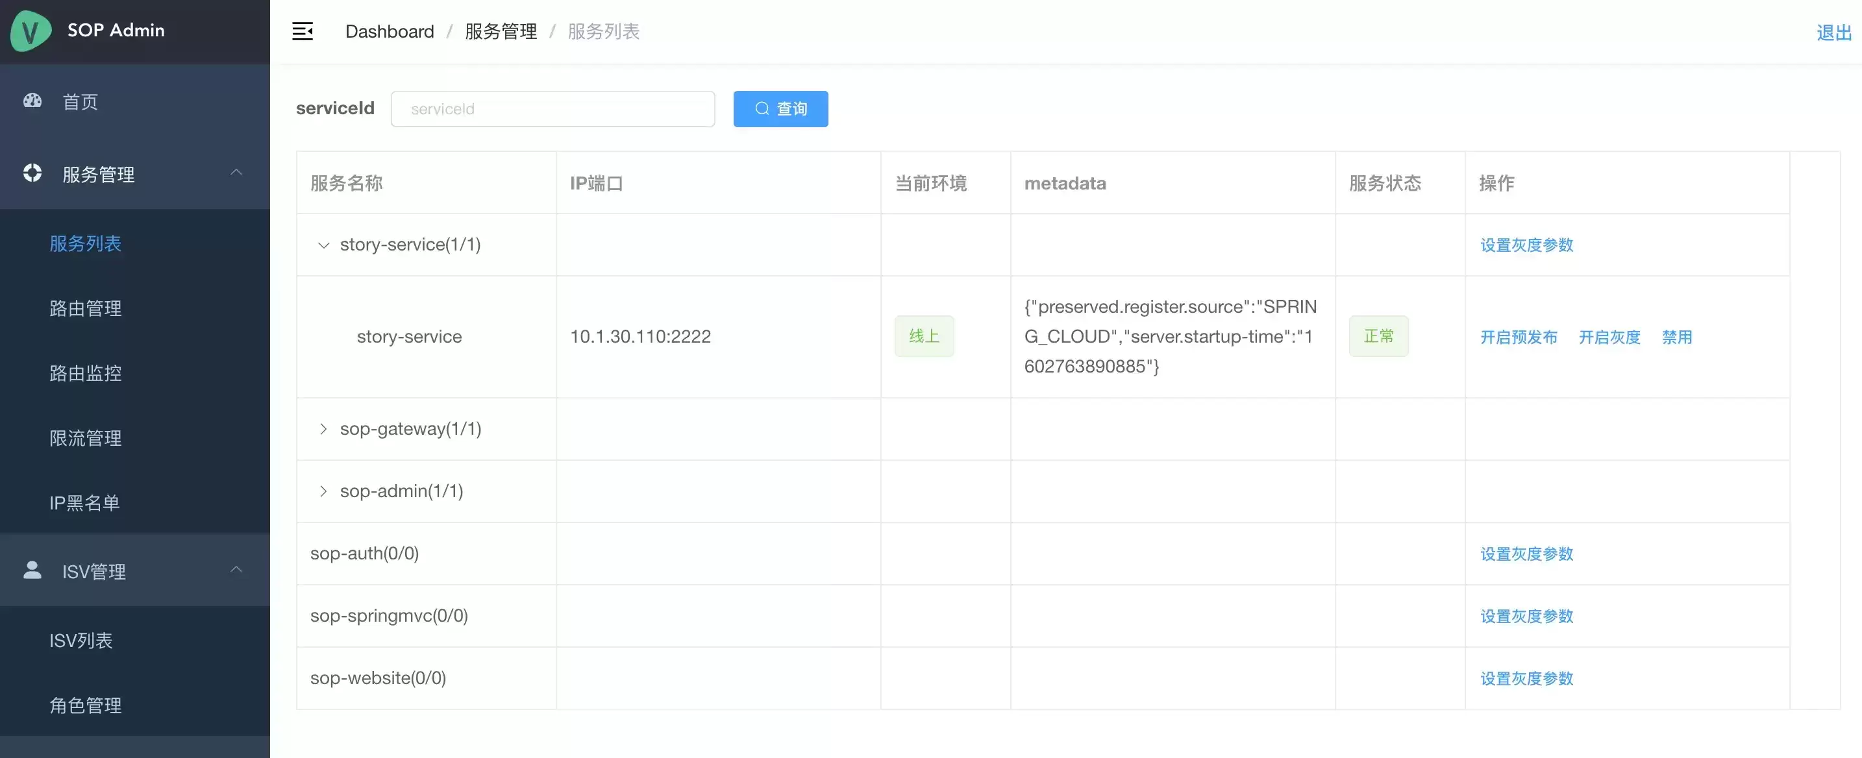Click the dashboard gauge icon beside 首页
Screen dimensions: 1862x758
[32, 101]
